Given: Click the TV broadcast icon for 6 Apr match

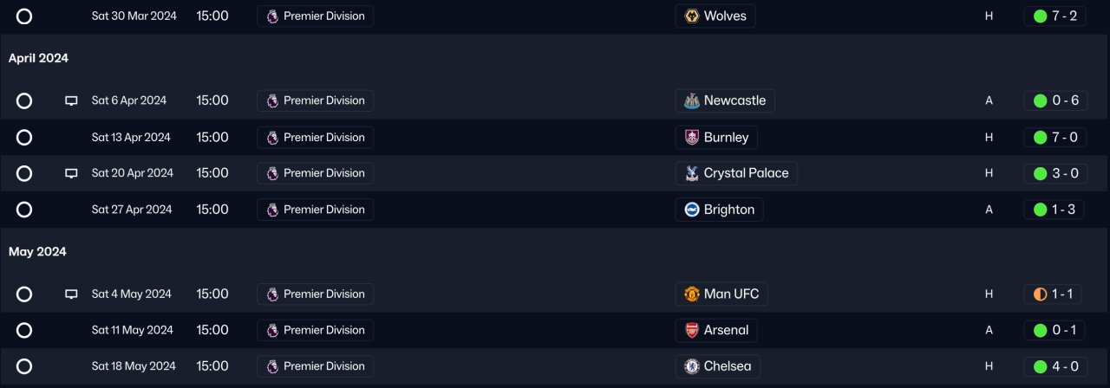Looking at the screenshot, I should tap(71, 100).
